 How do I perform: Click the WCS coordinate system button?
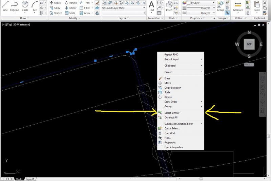coord(249,65)
